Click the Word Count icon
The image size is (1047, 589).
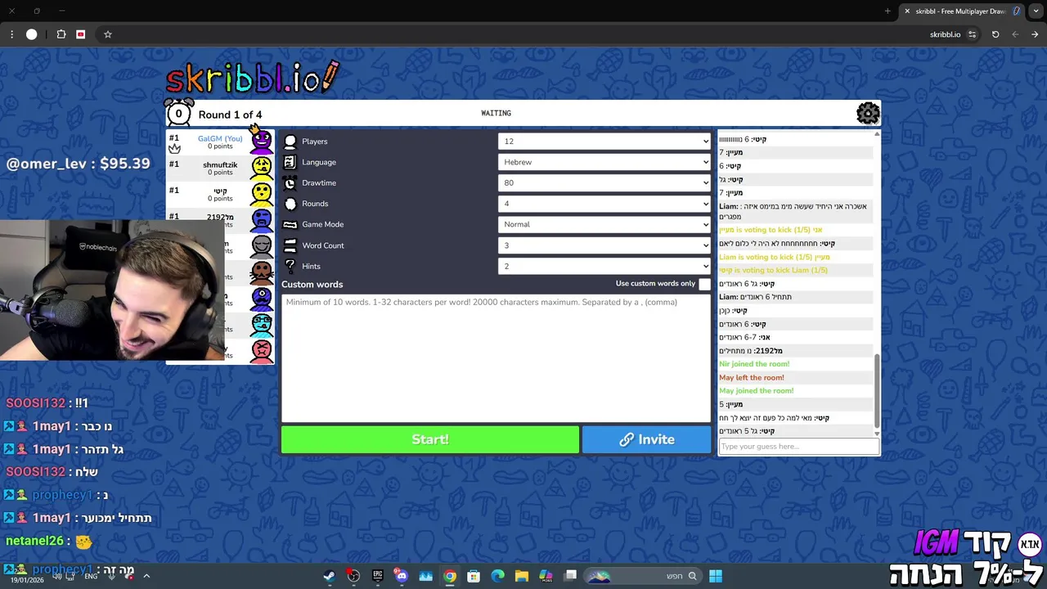coord(290,245)
